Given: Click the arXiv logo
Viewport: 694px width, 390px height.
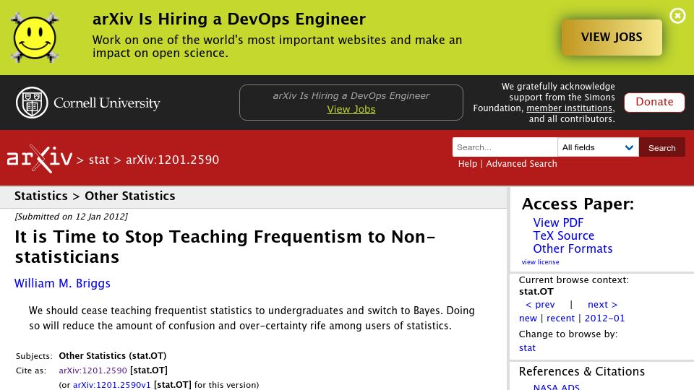Looking at the screenshot, I should pyautogui.click(x=39, y=159).
